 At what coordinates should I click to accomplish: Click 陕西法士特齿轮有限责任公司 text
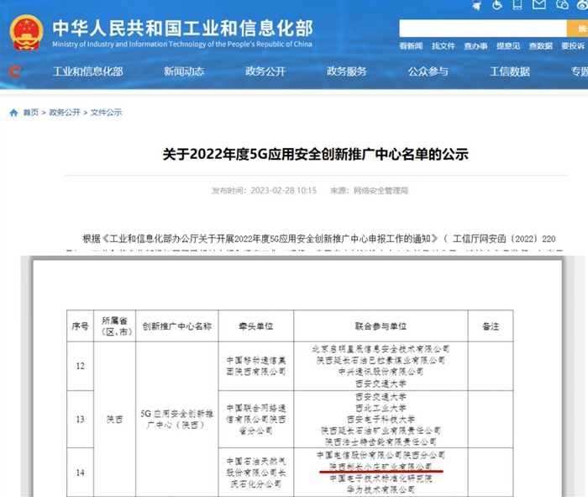coord(381,441)
